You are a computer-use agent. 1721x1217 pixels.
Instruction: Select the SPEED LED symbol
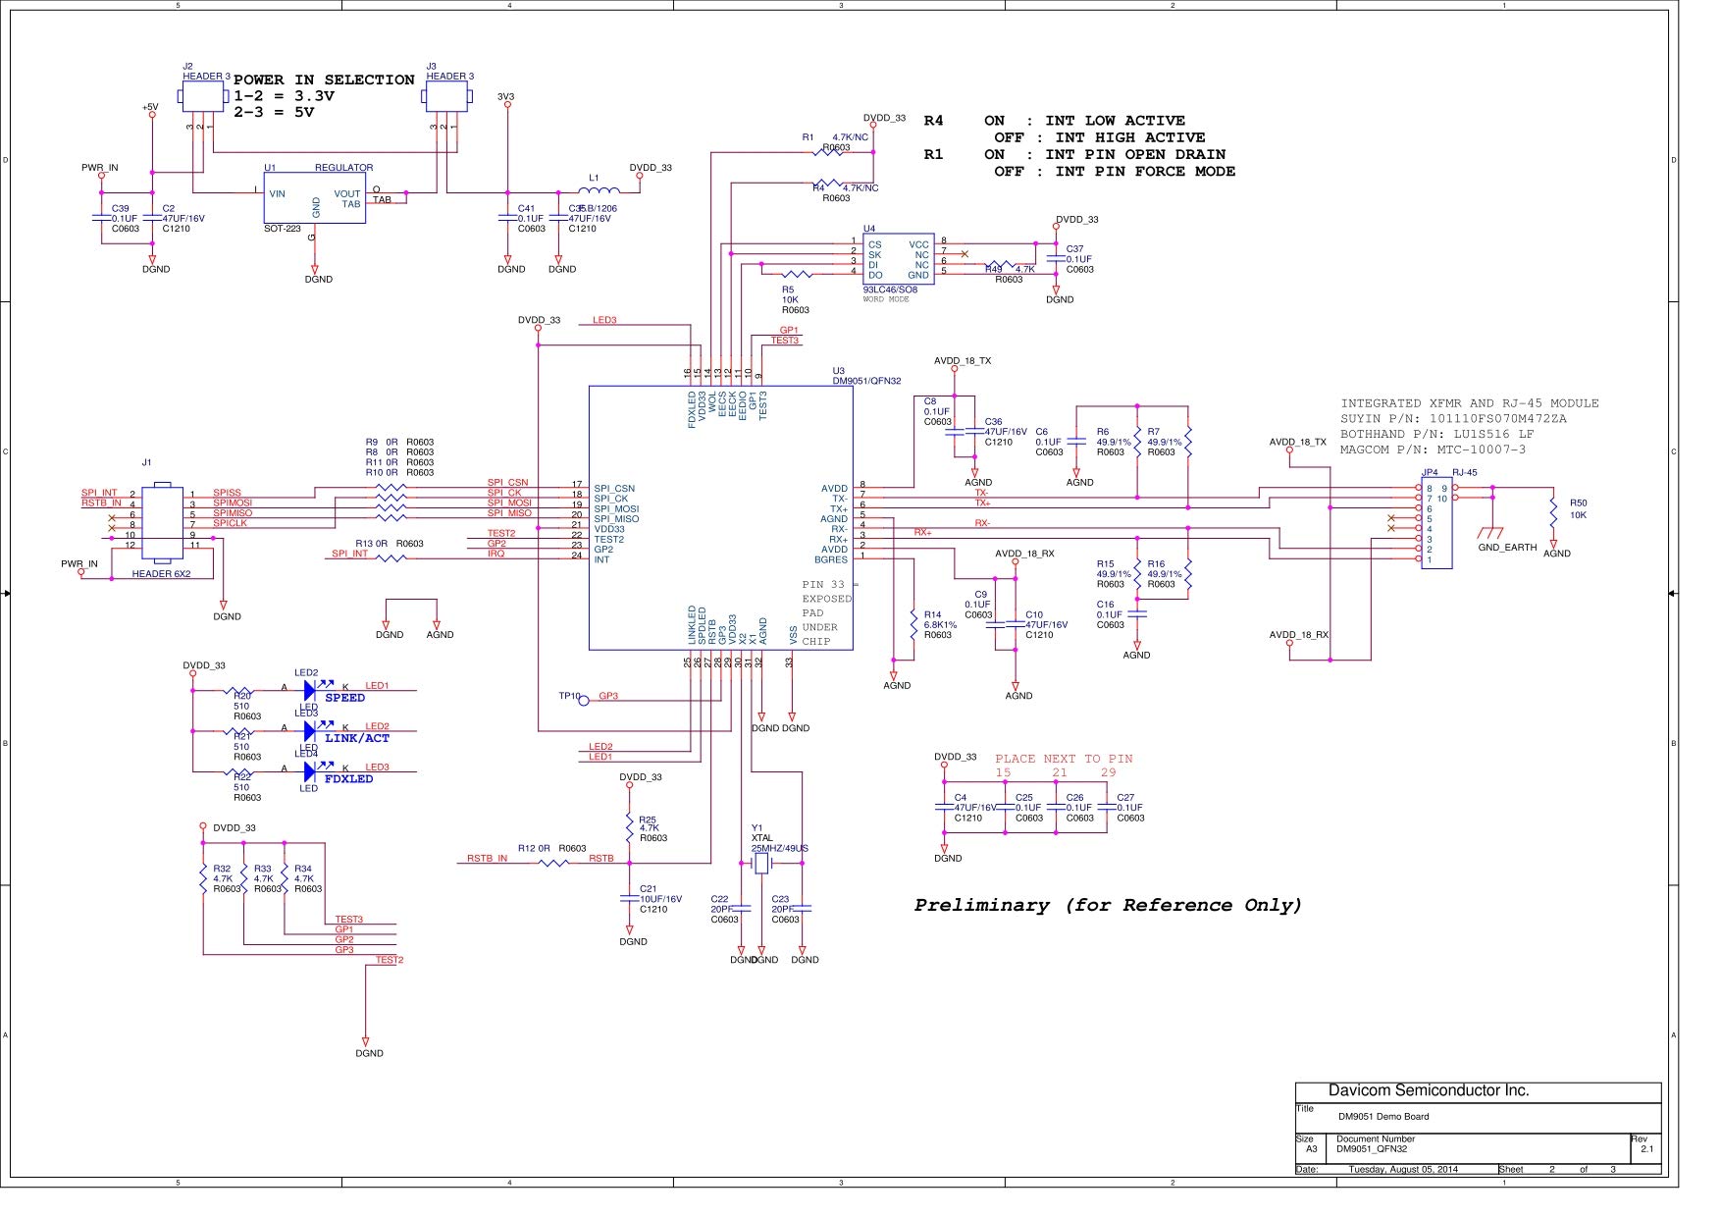pos(310,690)
